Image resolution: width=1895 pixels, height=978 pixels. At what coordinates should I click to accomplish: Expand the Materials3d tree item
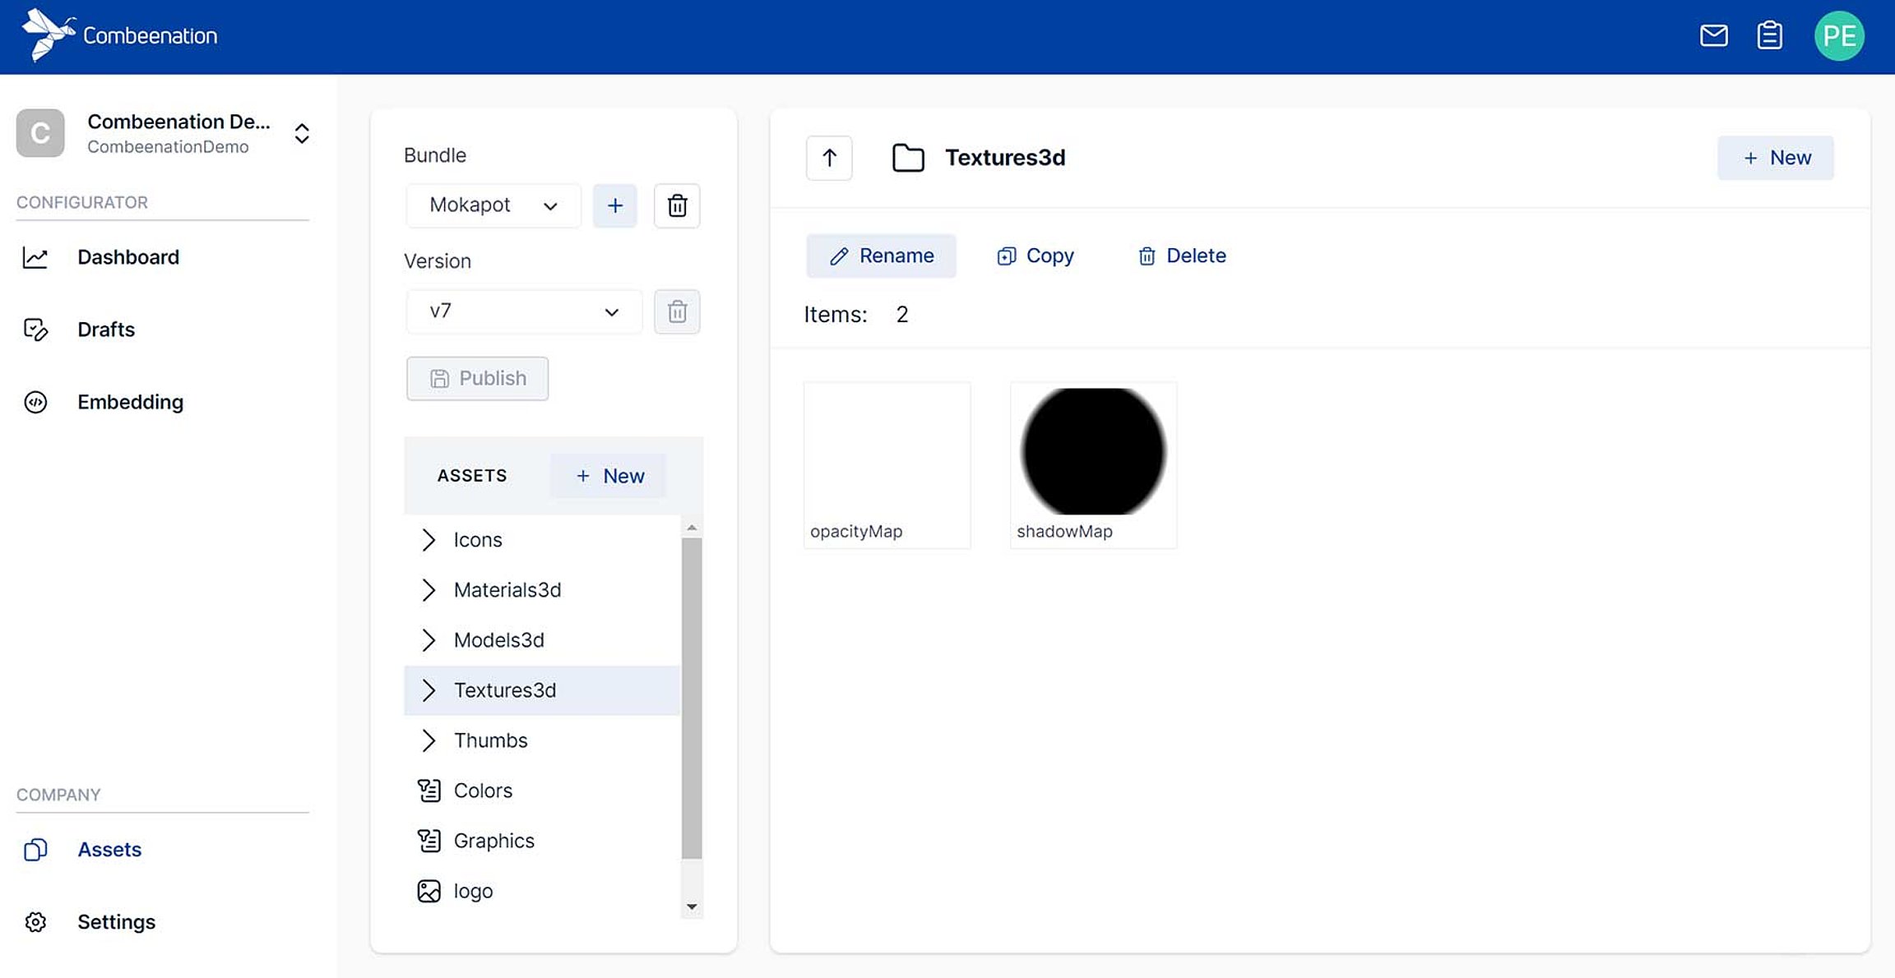click(428, 590)
